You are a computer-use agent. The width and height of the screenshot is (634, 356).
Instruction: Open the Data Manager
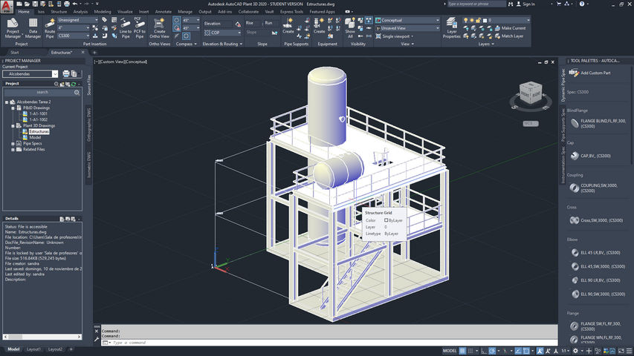click(33, 27)
